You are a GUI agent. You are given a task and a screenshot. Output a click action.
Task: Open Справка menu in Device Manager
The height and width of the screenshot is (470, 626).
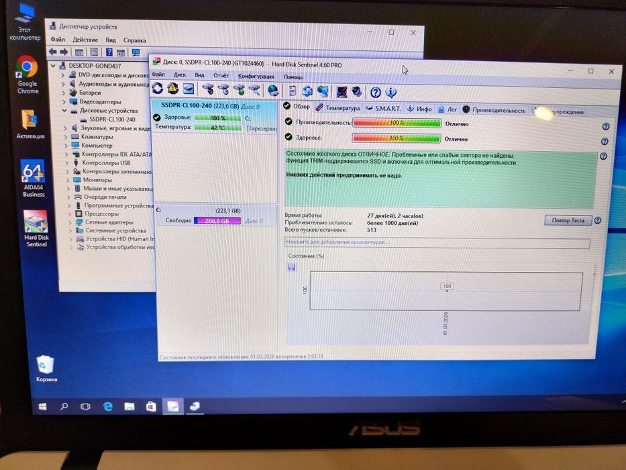point(135,40)
